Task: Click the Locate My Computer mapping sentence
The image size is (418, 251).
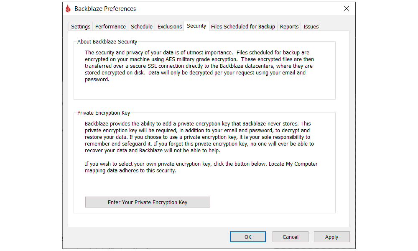Action: pos(201,167)
